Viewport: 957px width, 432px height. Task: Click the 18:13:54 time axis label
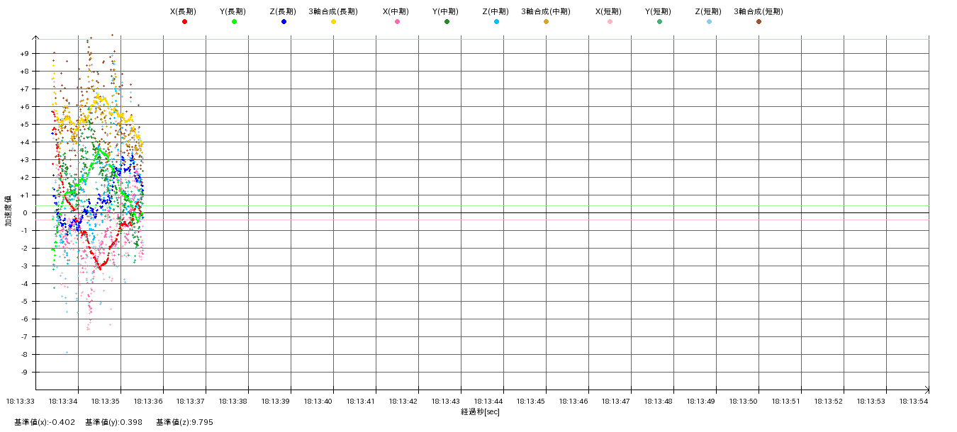(914, 401)
